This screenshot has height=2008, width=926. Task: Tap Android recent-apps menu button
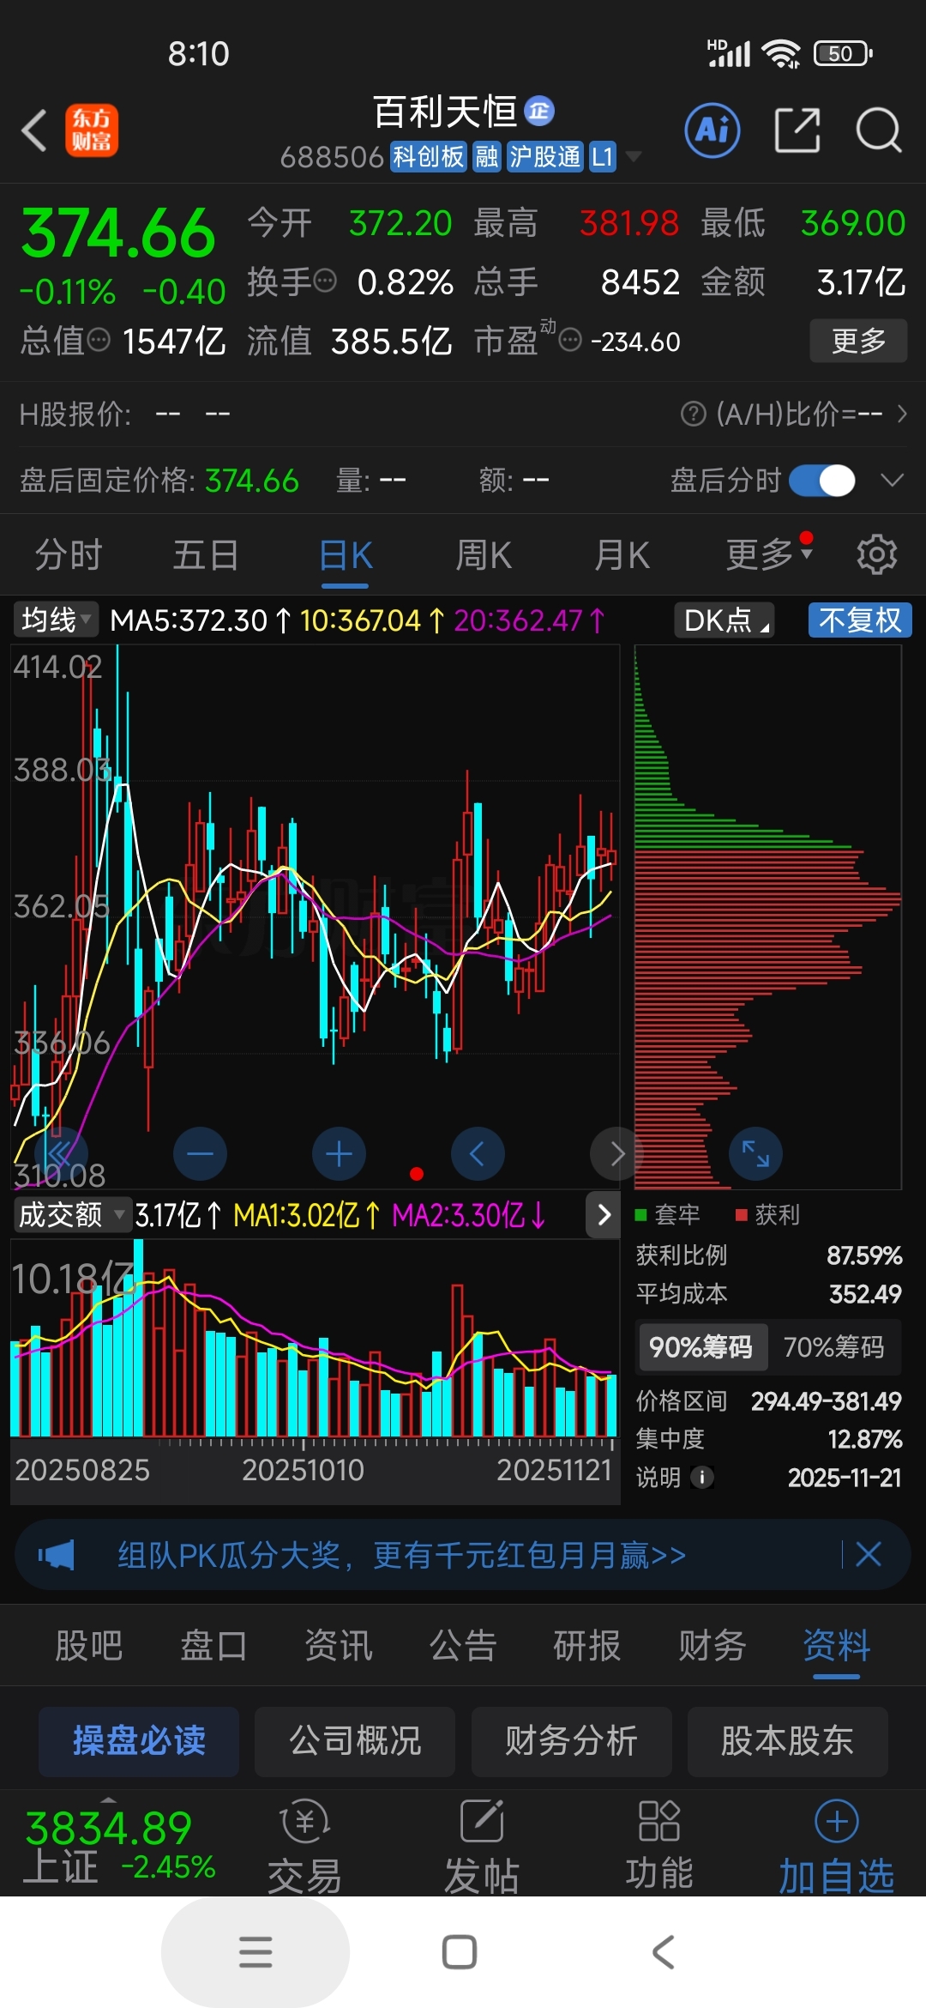click(x=256, y=1951)
